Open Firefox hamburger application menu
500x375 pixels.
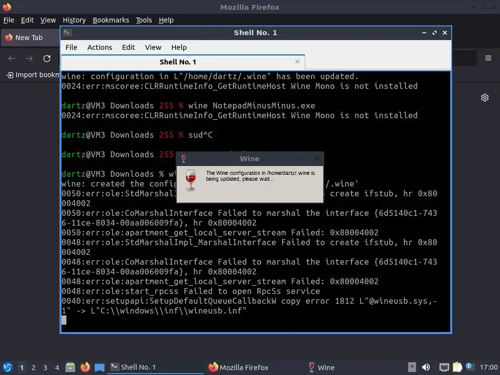488,58
